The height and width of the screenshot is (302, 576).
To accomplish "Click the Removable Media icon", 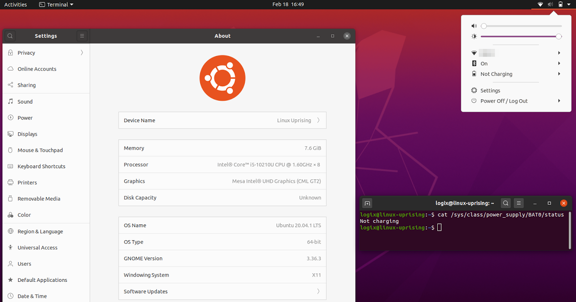I will point(11,199).
